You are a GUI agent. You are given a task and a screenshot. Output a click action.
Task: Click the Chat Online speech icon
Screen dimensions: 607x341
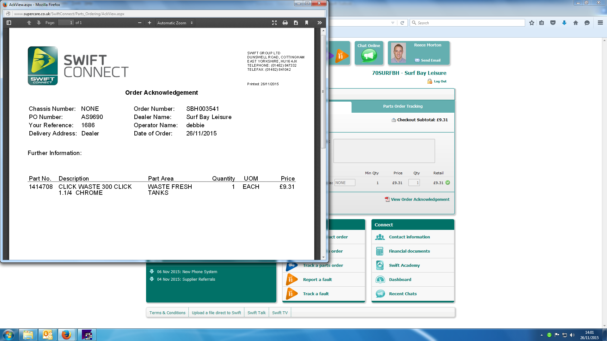pos(369,56)
